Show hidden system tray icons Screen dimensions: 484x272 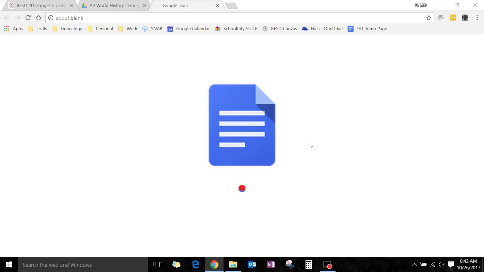click(414, 265)
